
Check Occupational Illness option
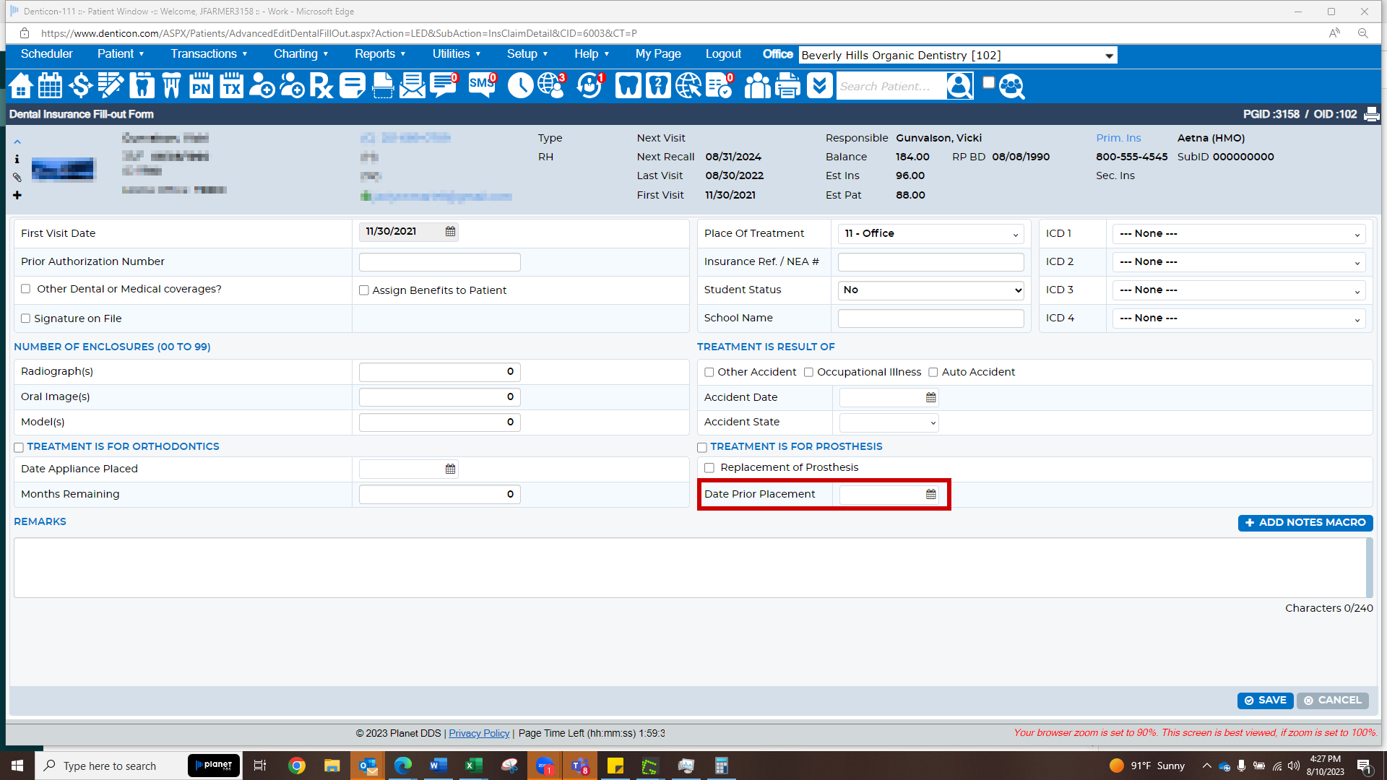click(x=809, y=373)
